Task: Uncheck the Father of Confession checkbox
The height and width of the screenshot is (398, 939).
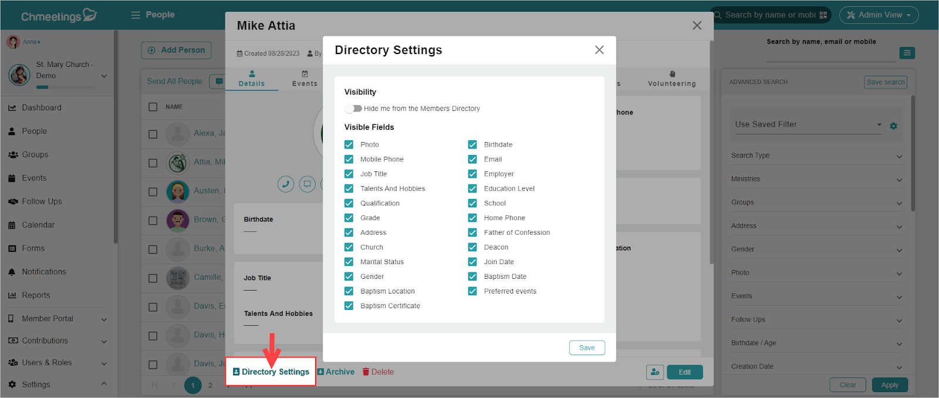Action: 472,232
